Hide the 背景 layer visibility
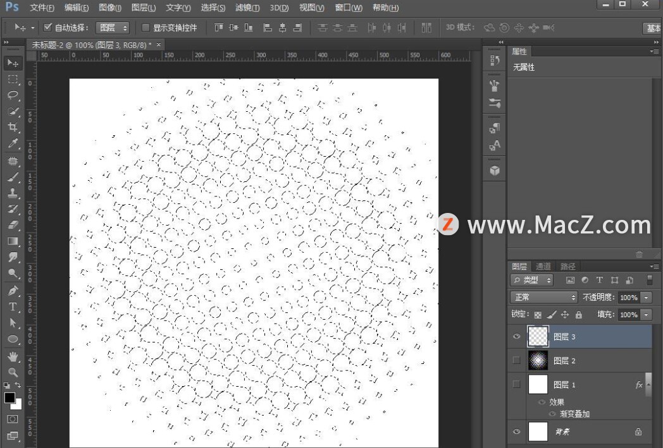This screenshot has width=663, height=448. (x=516, y=432)
